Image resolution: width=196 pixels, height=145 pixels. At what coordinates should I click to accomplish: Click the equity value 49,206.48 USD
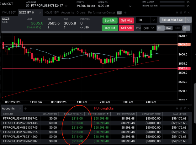coord(86,6)
